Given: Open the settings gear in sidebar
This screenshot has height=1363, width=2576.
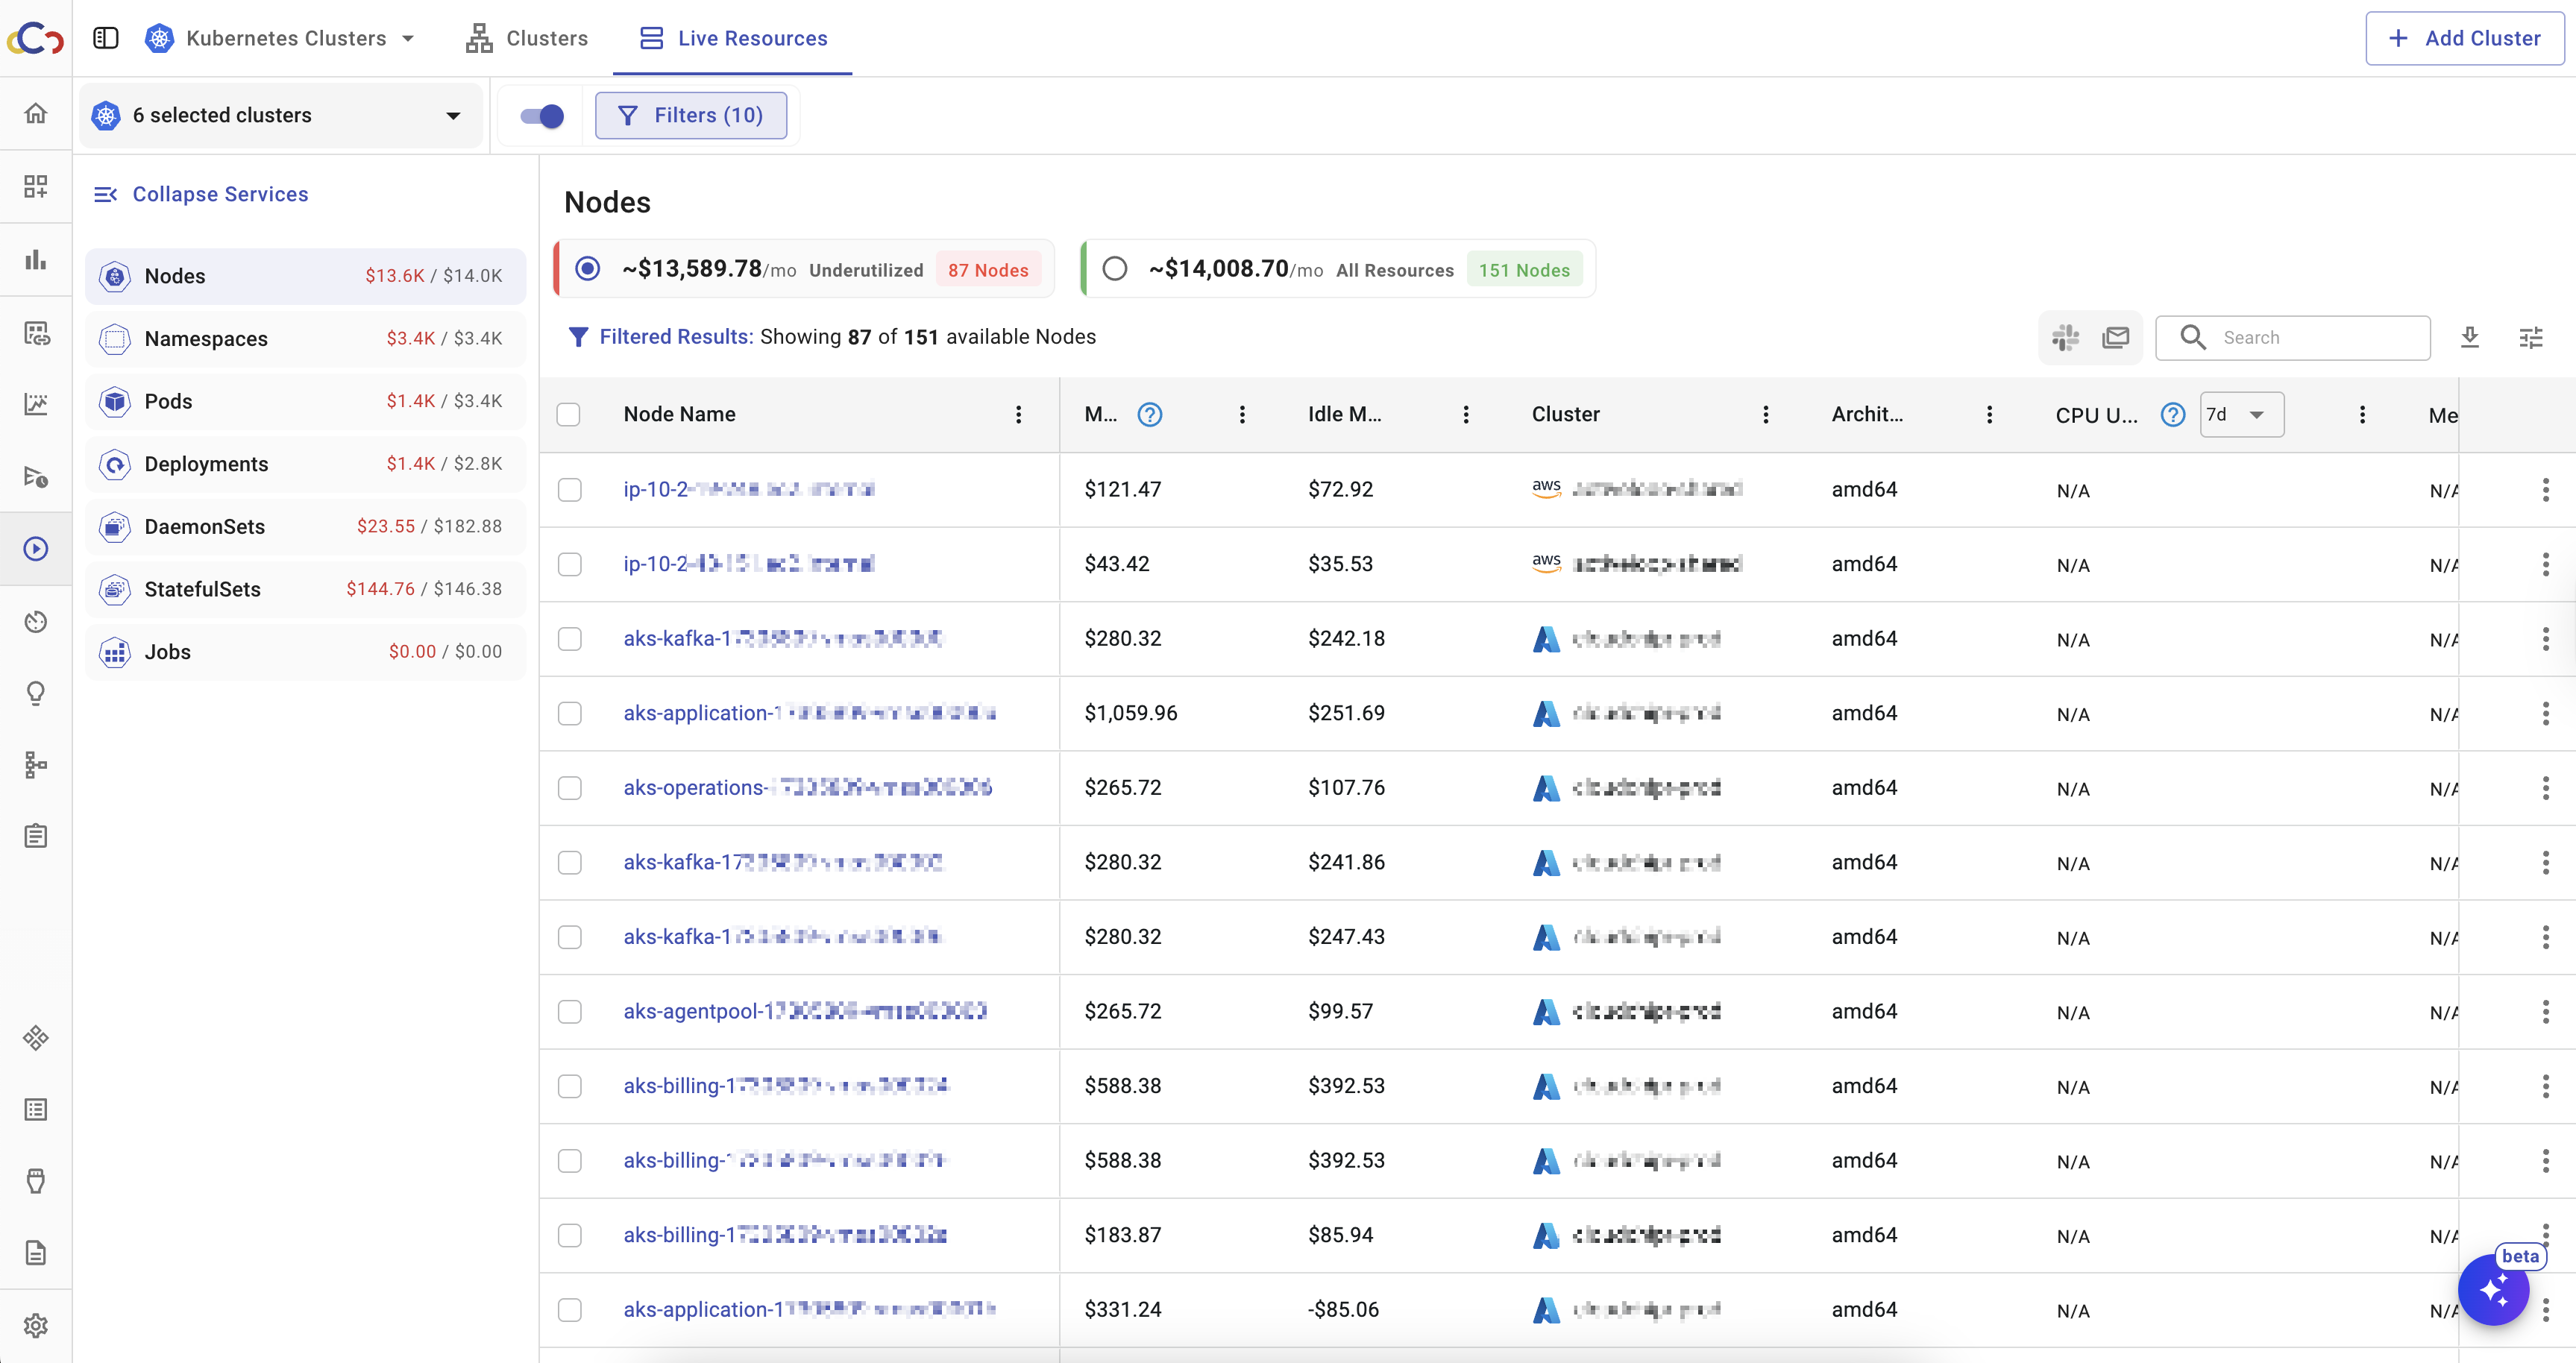Looking at the screenshot, I should coord(36,1325).
